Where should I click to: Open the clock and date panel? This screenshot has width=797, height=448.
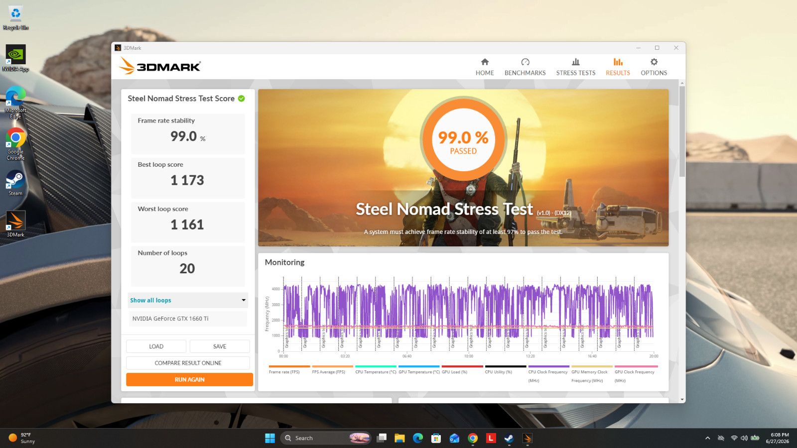(x=777, y=438)
